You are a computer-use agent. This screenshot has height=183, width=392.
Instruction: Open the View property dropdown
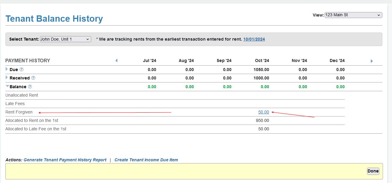pos(353,15)
